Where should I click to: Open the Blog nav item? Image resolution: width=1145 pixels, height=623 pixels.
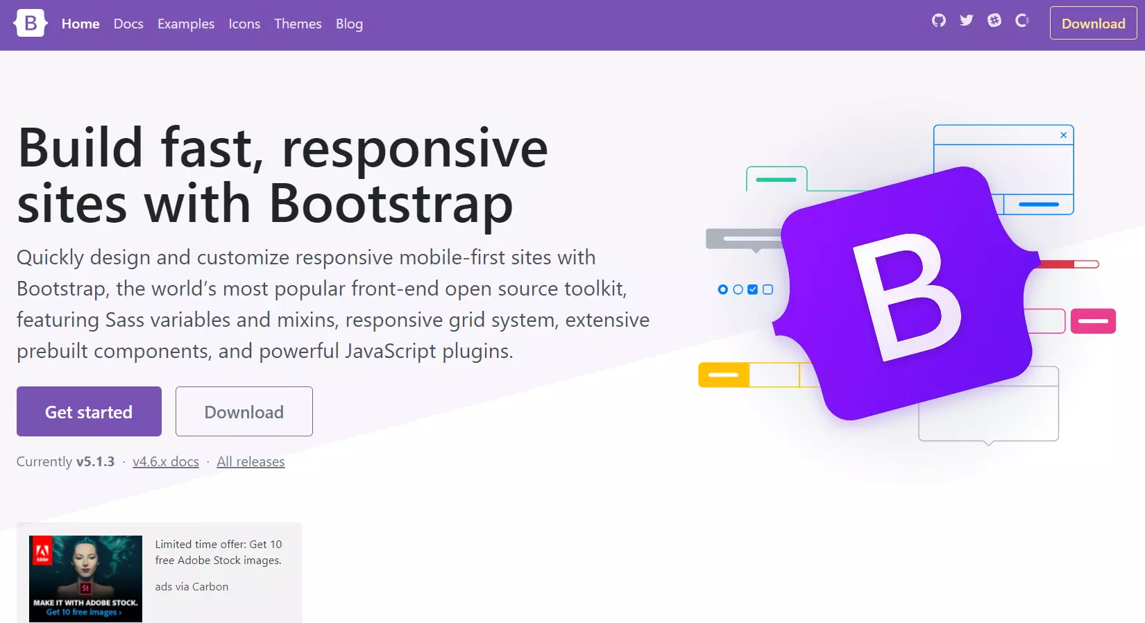(349, 24)
